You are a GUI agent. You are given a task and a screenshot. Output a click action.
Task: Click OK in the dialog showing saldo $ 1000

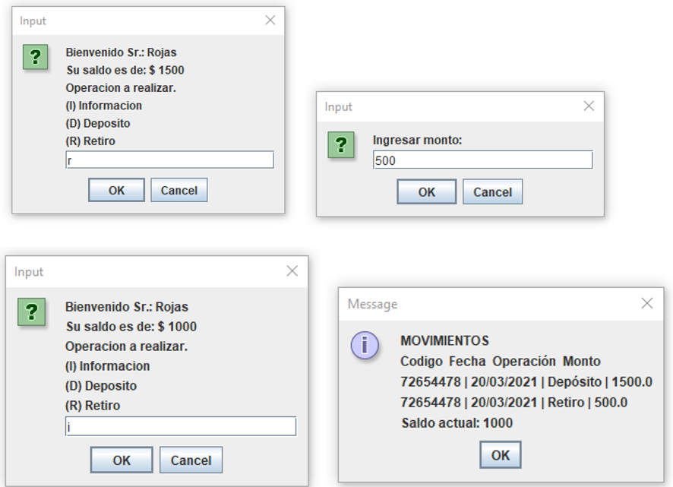(x=122, y=460)
